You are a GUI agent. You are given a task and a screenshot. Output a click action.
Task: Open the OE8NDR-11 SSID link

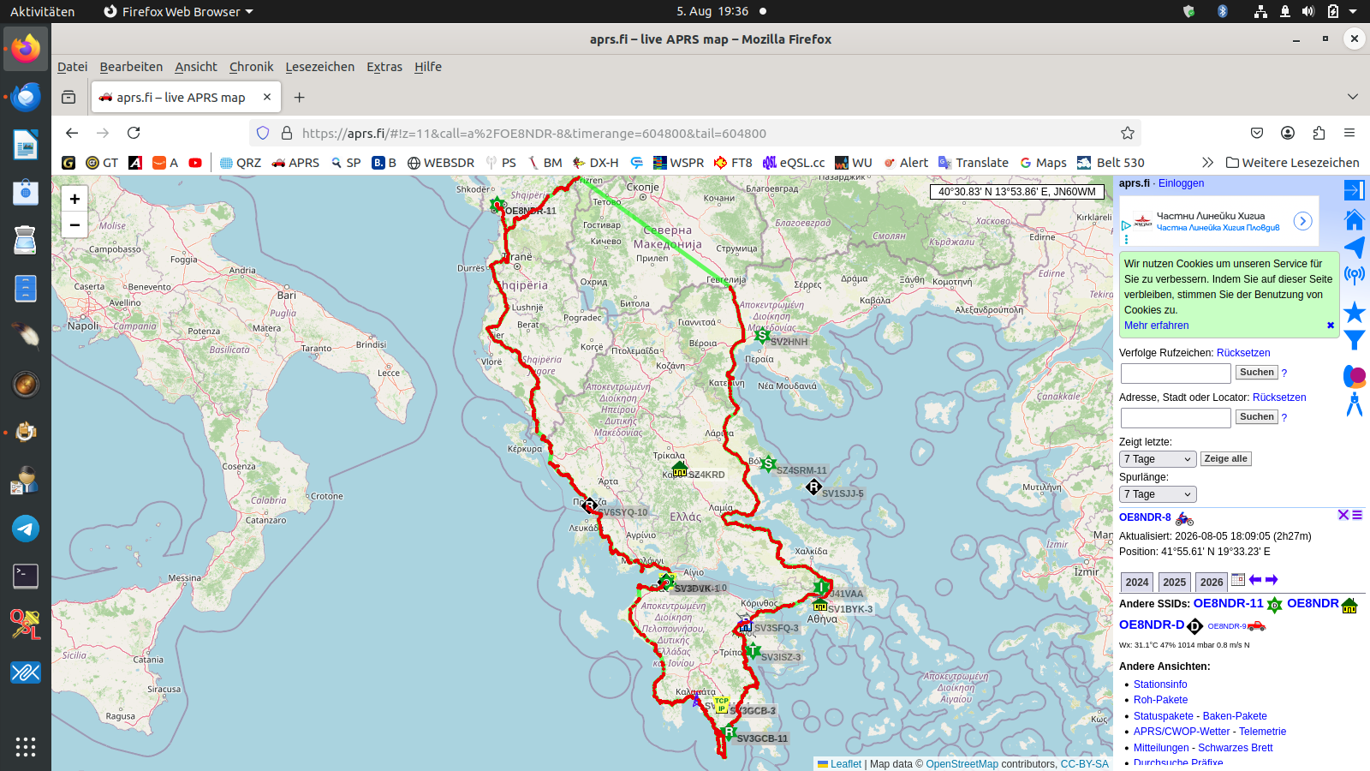coord(1228,603)
